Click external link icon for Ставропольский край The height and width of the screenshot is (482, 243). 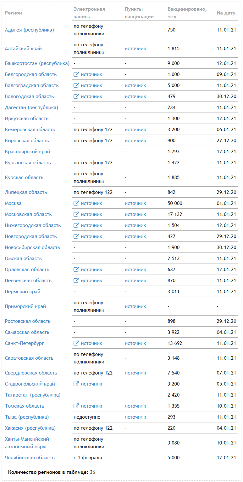pos(76,384)
